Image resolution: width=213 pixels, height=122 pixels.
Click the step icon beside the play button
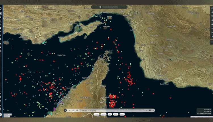click(70, 110)
